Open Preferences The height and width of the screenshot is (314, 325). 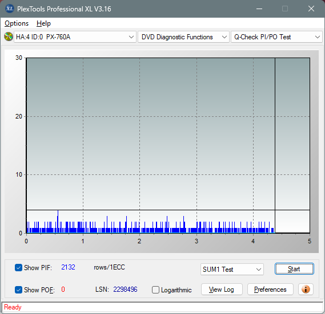tap(270, 289)
